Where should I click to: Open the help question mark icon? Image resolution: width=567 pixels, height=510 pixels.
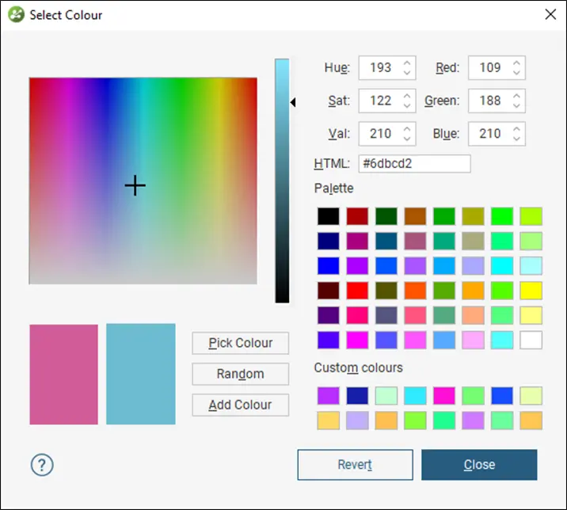42,465
